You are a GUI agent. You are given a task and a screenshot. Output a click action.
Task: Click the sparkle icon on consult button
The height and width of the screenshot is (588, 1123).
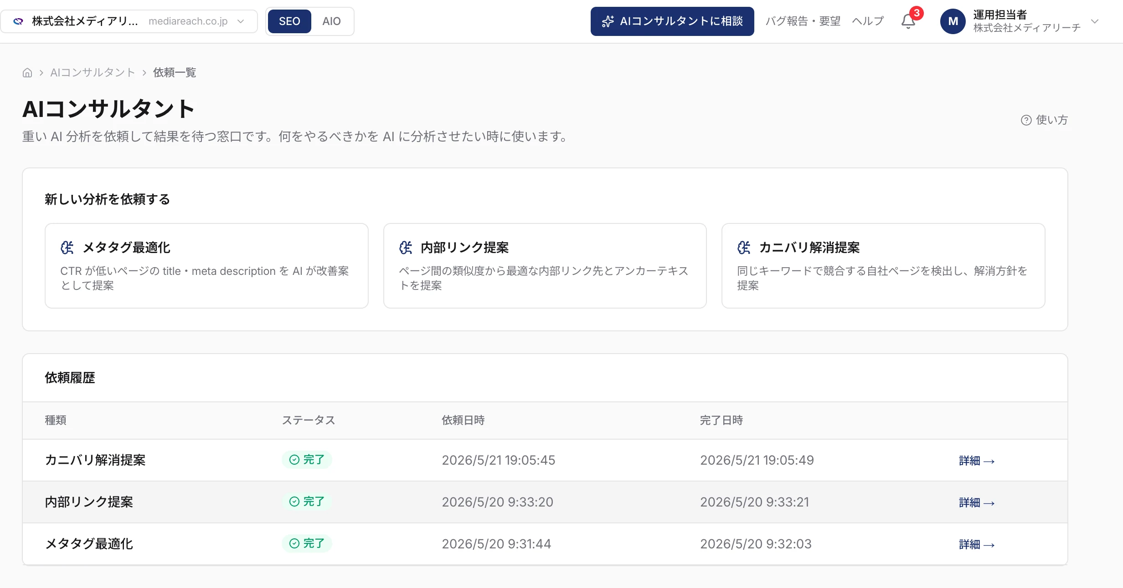point(608,21)
